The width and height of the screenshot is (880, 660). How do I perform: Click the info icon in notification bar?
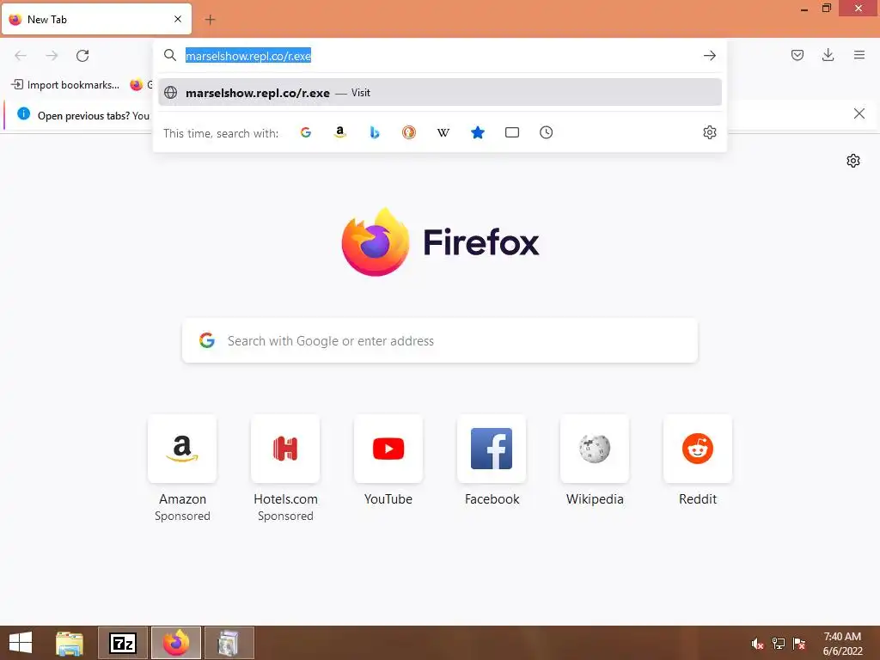pos(23,114)
